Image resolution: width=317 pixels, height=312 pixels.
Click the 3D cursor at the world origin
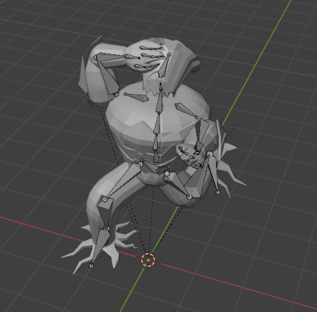(148, 260)
